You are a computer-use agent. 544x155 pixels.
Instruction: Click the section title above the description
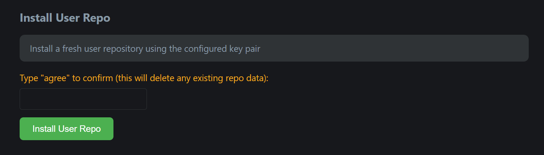[x=65, y=18]
